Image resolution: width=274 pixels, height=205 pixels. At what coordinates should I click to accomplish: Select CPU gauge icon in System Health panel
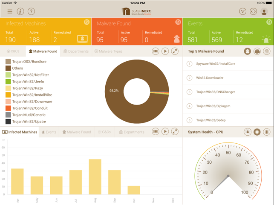tap(257, 132)
